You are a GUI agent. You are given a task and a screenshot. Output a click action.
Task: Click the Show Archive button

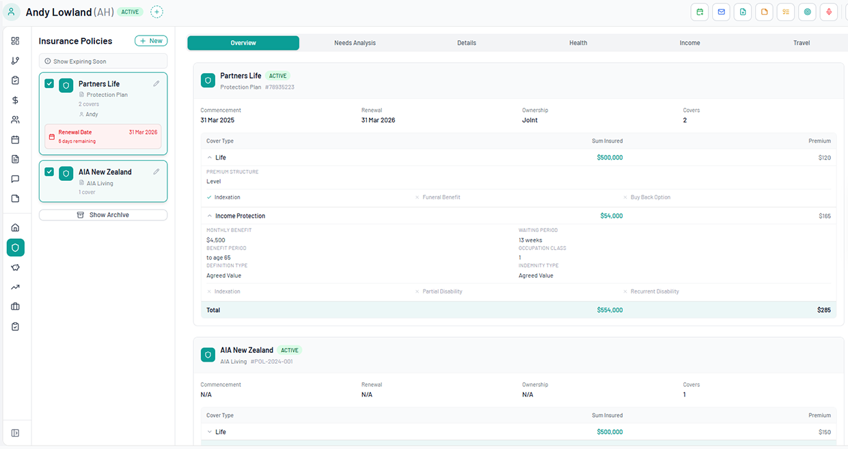102,215
